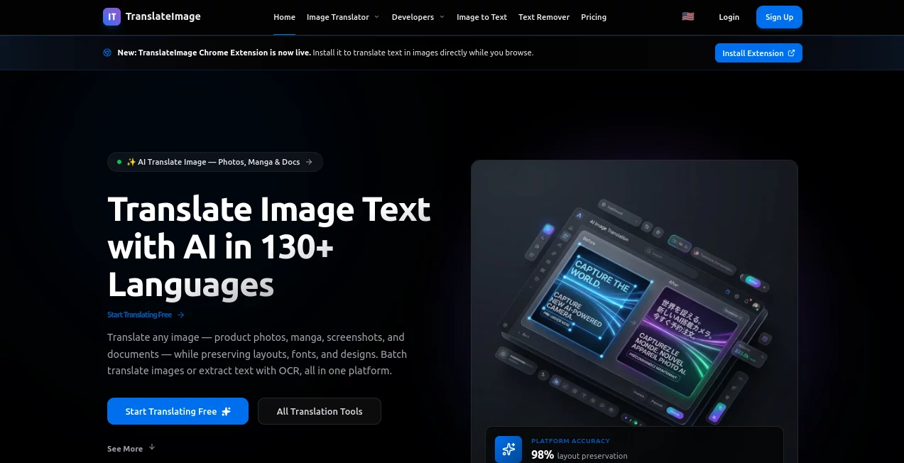Viewport: 904px width, 463px height.
Task: Click the blue Start Translating Free button
Action: click(178, 411)
